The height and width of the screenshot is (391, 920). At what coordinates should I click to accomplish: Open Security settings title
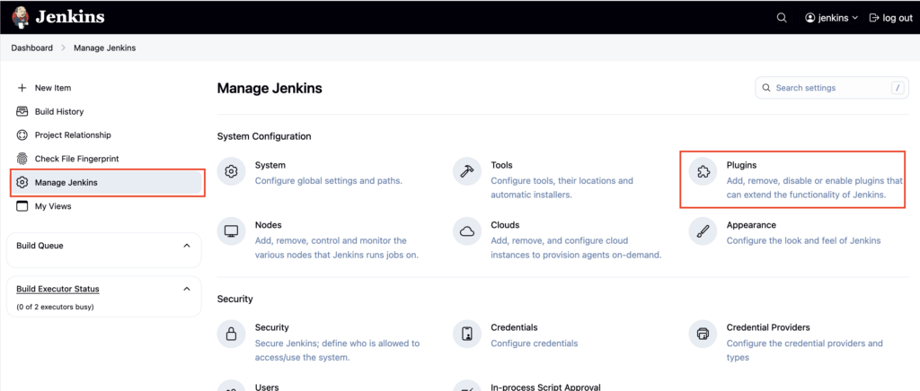pos(271,327)
